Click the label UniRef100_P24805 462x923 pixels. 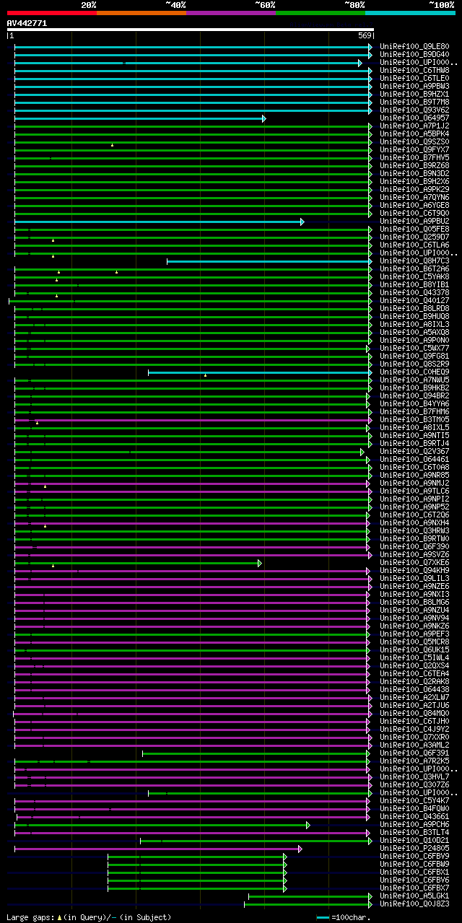click(414, 849)
